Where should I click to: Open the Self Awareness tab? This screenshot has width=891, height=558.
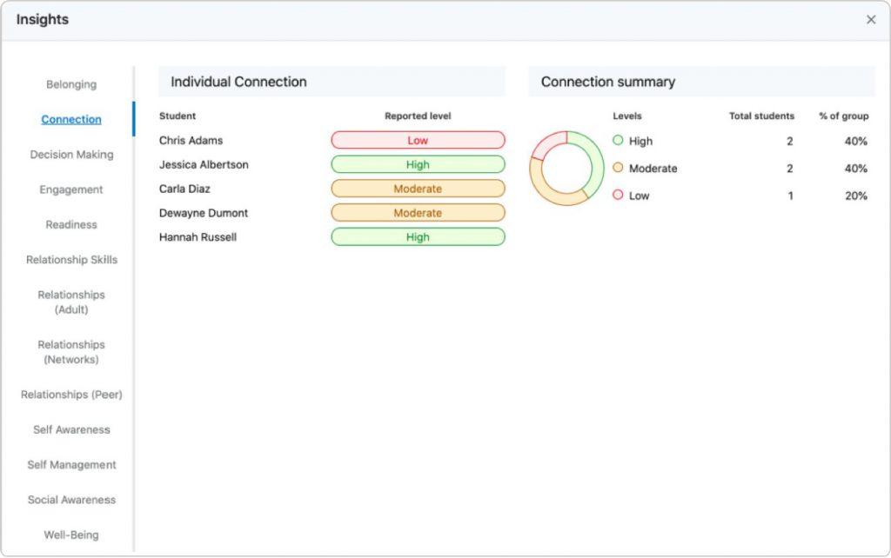click(x=71, y=429)
